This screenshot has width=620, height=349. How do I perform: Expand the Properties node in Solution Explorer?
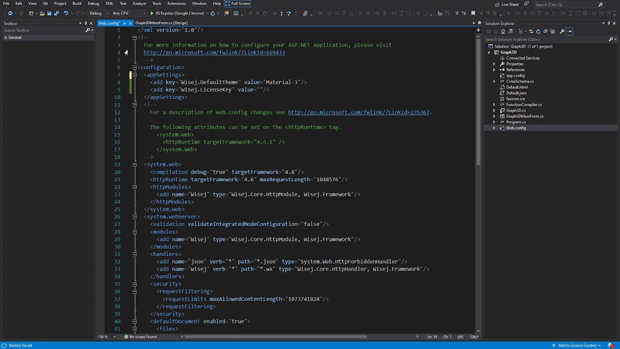click(x=494, y=64)
